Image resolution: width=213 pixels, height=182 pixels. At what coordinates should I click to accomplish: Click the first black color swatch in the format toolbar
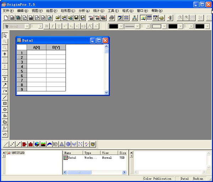[114, 26]
